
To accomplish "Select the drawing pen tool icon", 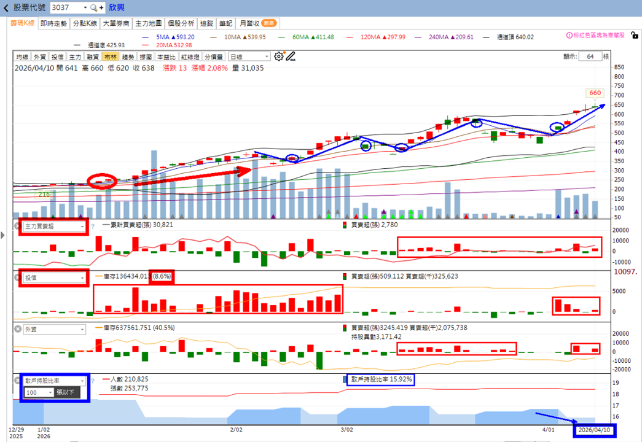I will click(x=291, y=56).
